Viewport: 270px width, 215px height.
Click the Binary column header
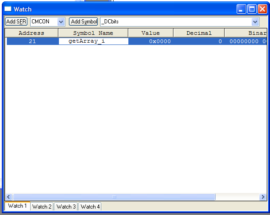(246, 33)
